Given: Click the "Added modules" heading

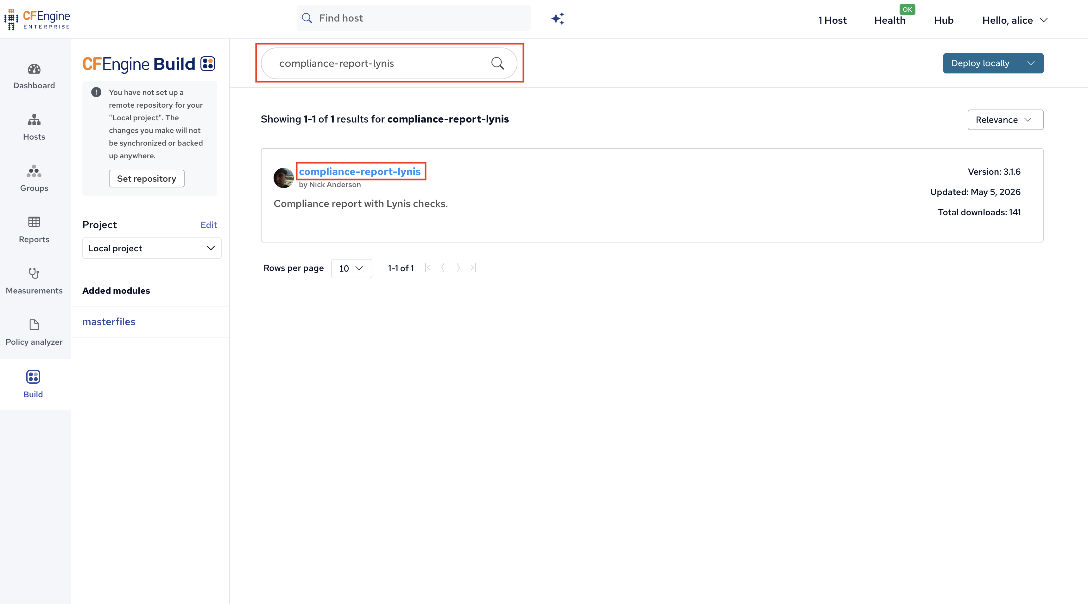Looking at the screenshot, I should pos(116,291).
